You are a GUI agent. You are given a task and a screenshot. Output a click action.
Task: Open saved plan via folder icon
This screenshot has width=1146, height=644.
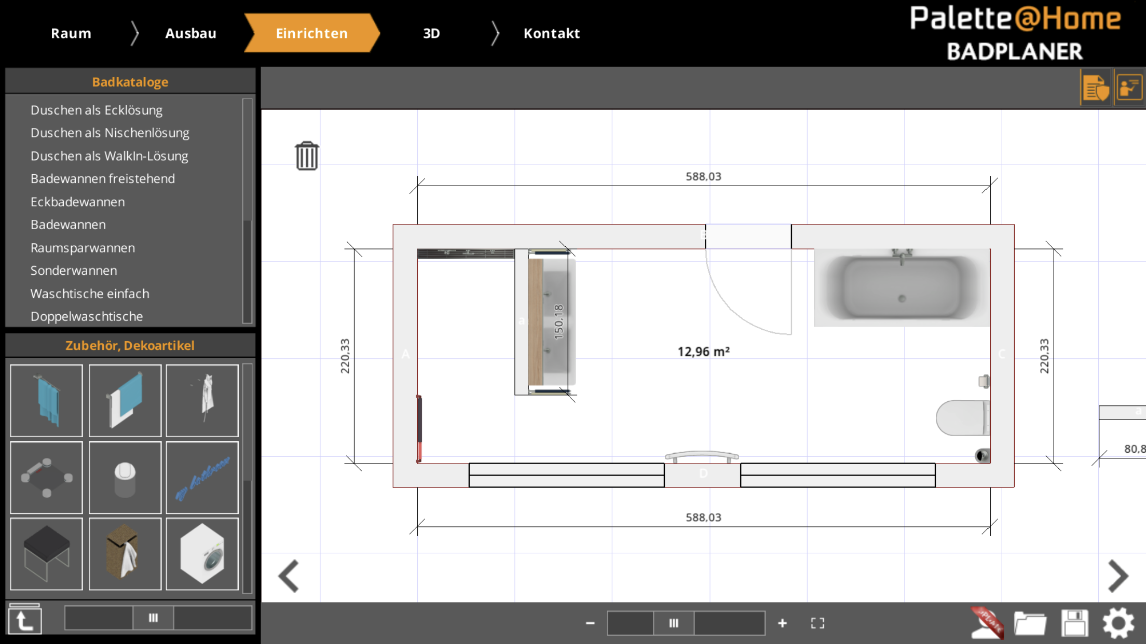coord(1030,622)
